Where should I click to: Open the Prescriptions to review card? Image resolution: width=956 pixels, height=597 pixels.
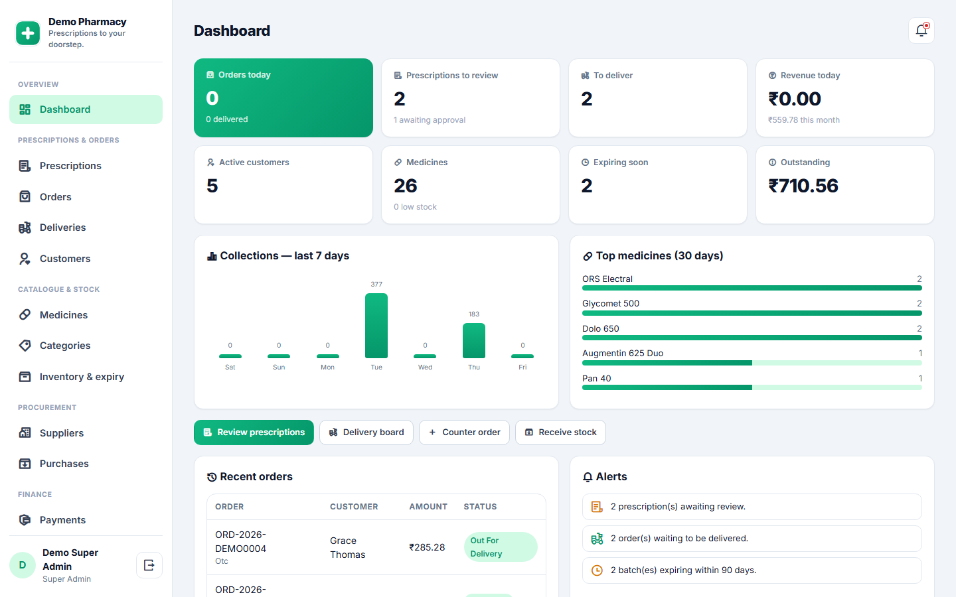coord(471,98)
